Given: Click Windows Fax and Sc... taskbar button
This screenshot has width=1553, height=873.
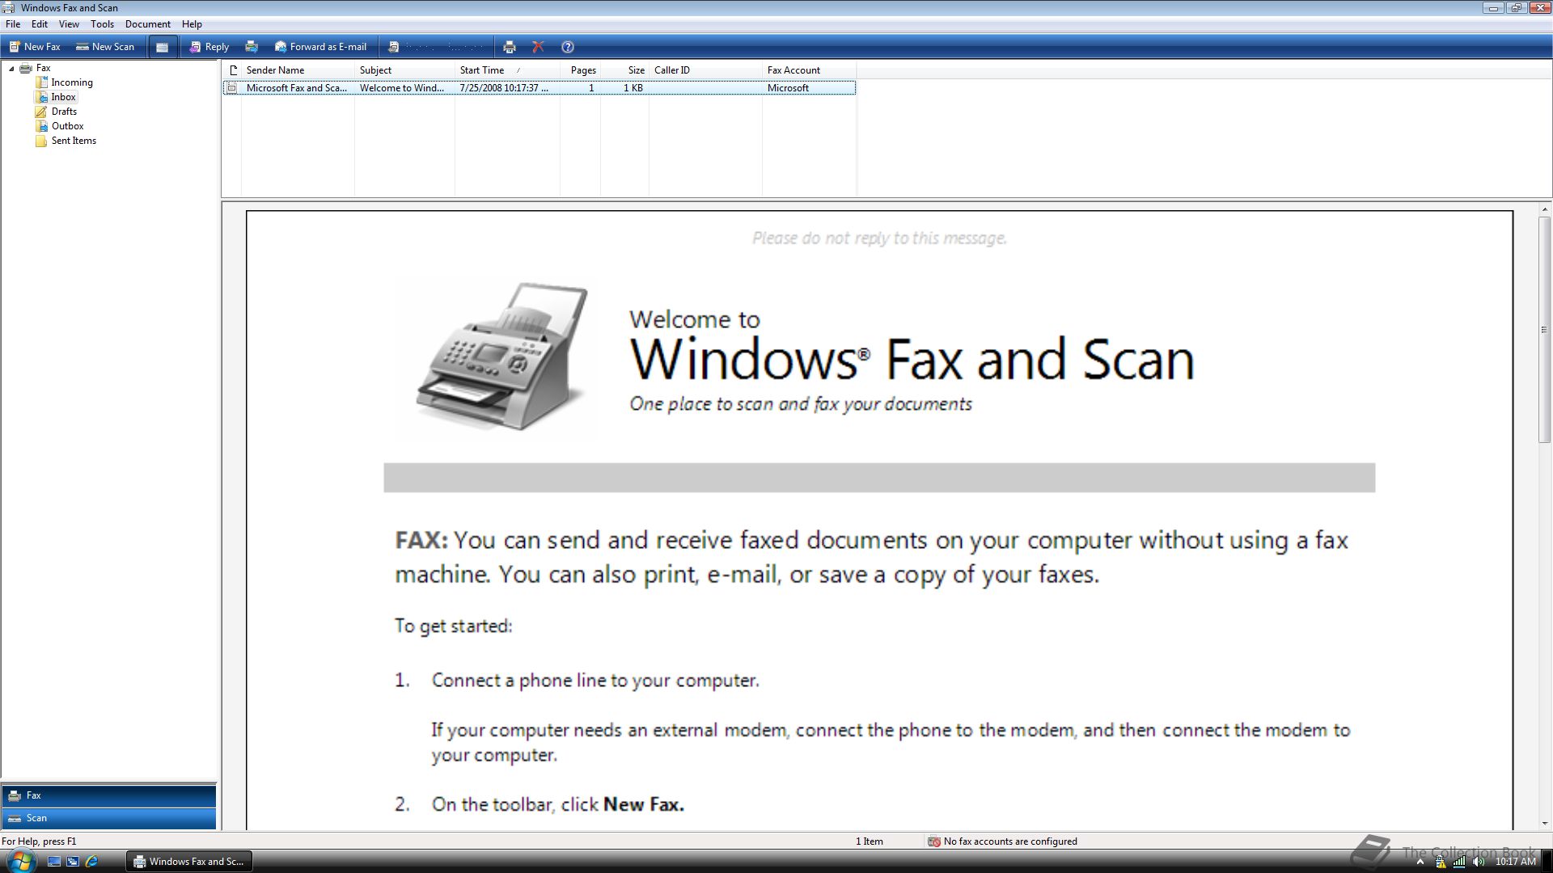Looking at the screenshot, I should tap(188, 862).
